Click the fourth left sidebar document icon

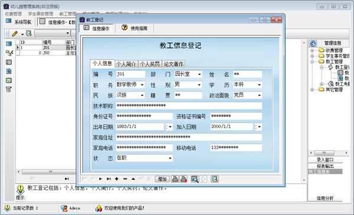pos(9,71)
